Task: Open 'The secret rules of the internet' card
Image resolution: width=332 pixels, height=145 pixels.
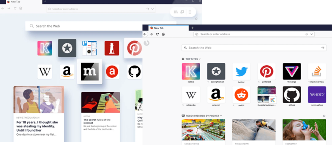Action: (101, 117)
